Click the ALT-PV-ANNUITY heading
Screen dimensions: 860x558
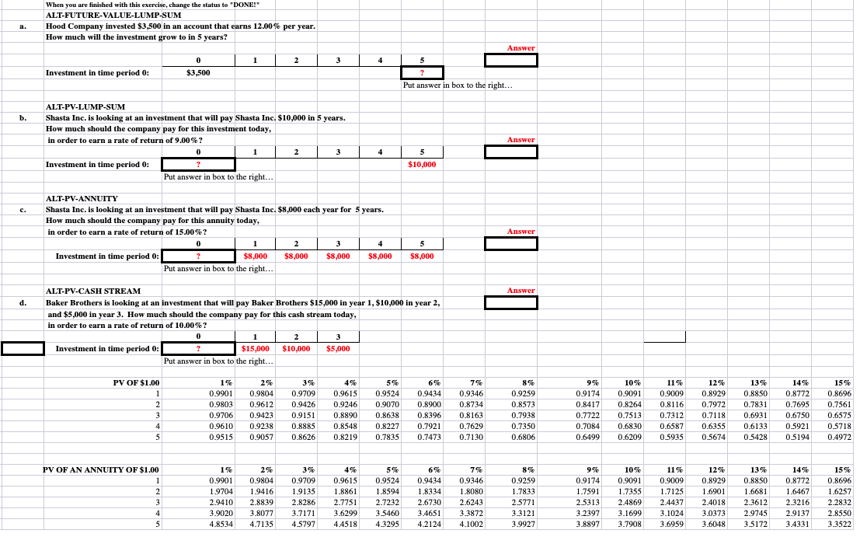pos(82,199)
